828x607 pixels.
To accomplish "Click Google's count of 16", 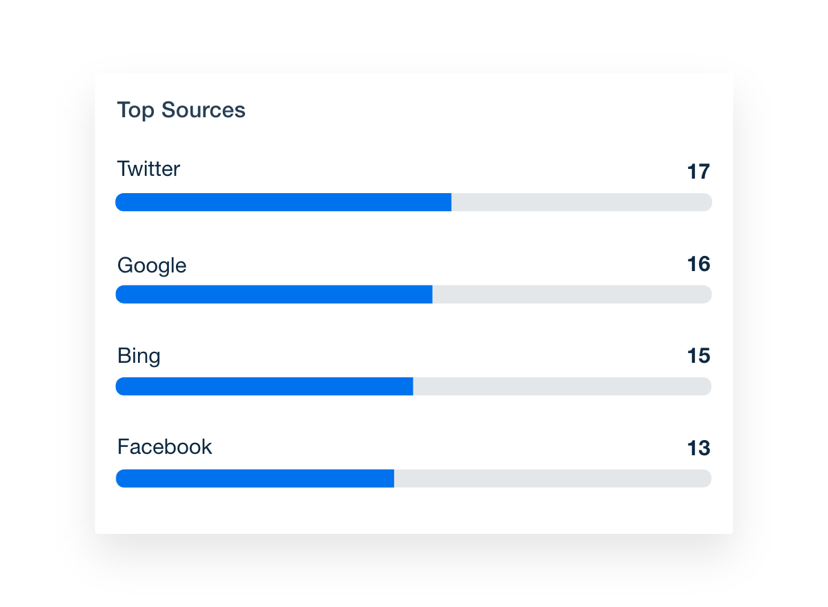I will click(x=698, y=264).
